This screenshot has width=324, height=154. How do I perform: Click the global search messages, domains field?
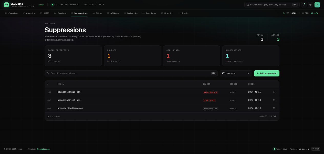(272, 5)
